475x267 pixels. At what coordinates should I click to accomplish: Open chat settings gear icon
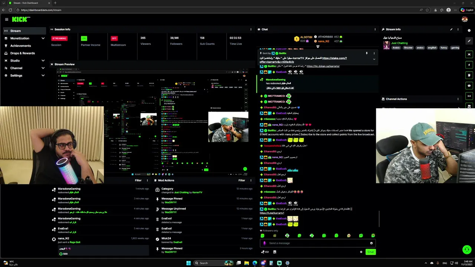(361, 252)
